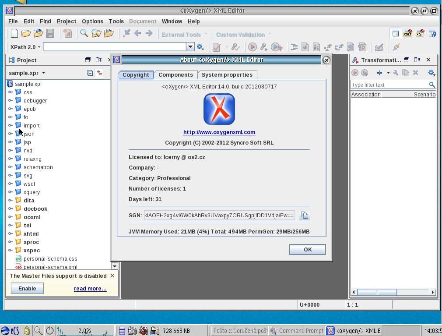
Task: Select the xhtml folder in tree
Action: pos(31,233)
